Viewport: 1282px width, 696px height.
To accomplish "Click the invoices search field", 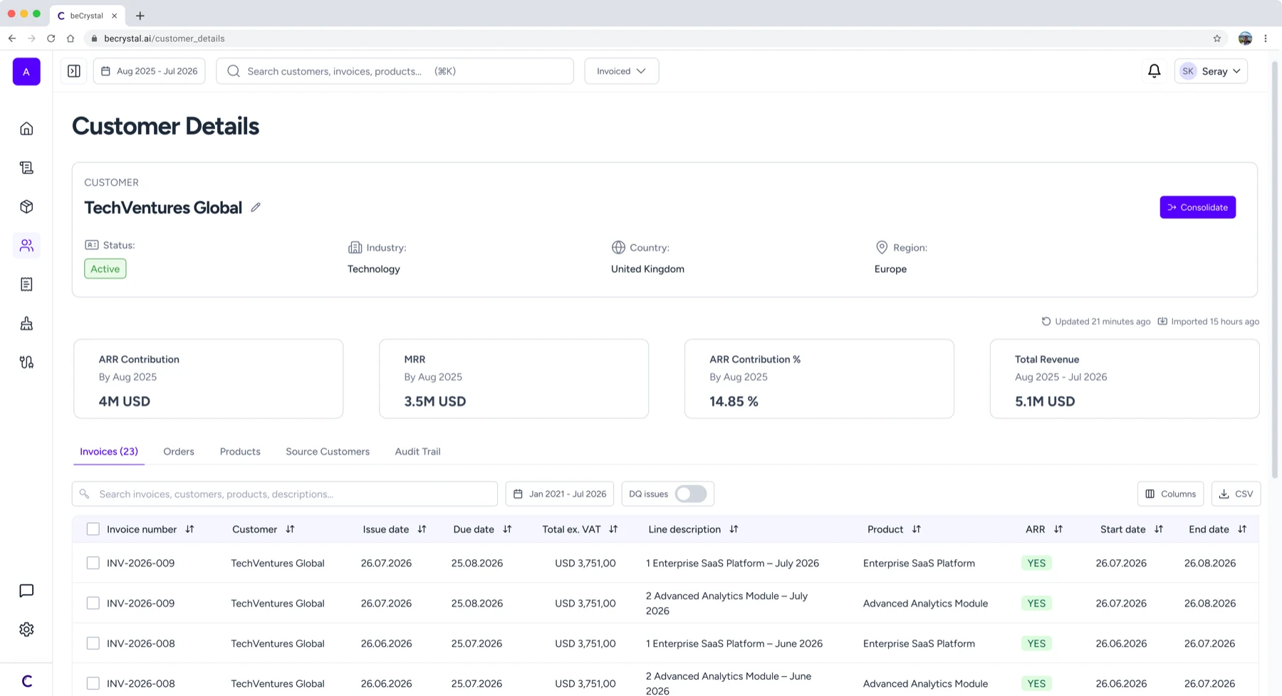I will pos(285,494).
